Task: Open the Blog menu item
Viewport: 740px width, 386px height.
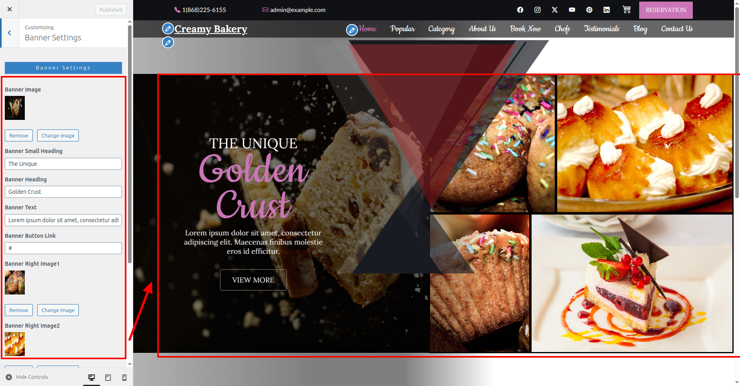Action: (640, 29)
